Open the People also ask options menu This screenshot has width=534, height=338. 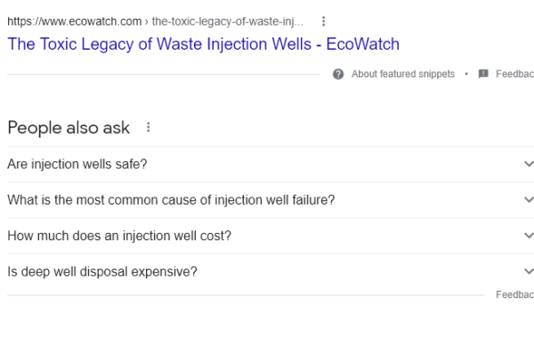[148, 127]
